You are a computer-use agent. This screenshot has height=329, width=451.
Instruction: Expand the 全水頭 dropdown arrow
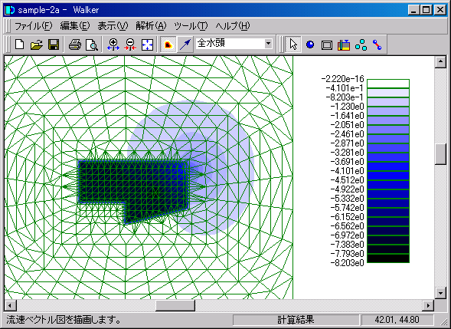point(268,44)
